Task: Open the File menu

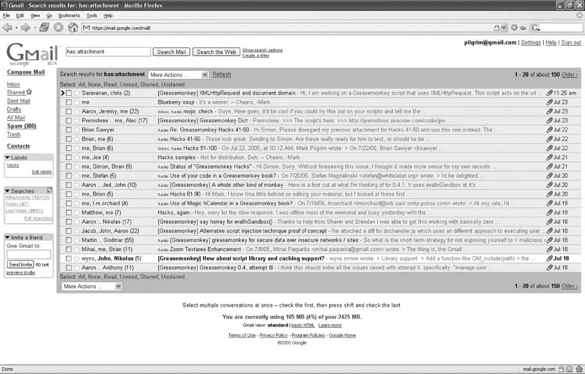Action: (x=6, y=16)
